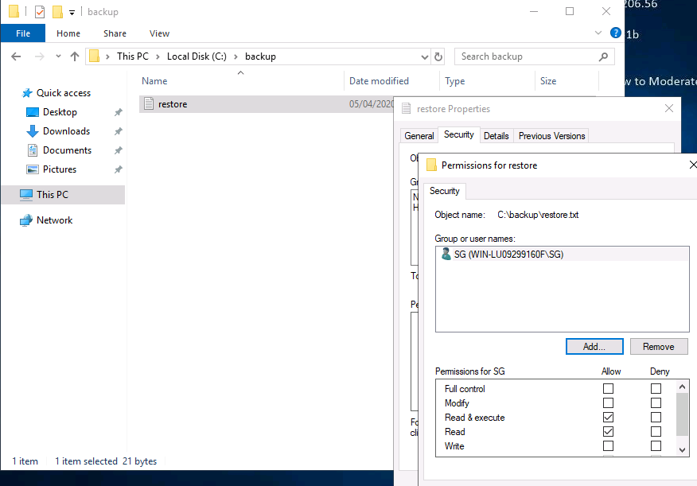The image size is (697, 486).
Task: Expand the address bar history dropdown
Action: click(x=424, y=56)
